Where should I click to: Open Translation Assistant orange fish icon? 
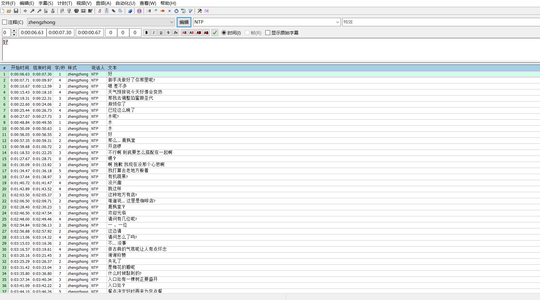163,11
